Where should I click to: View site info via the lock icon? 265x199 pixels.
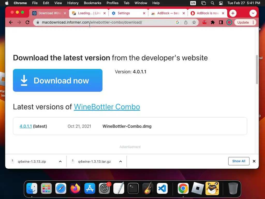[x=38, y=22]
